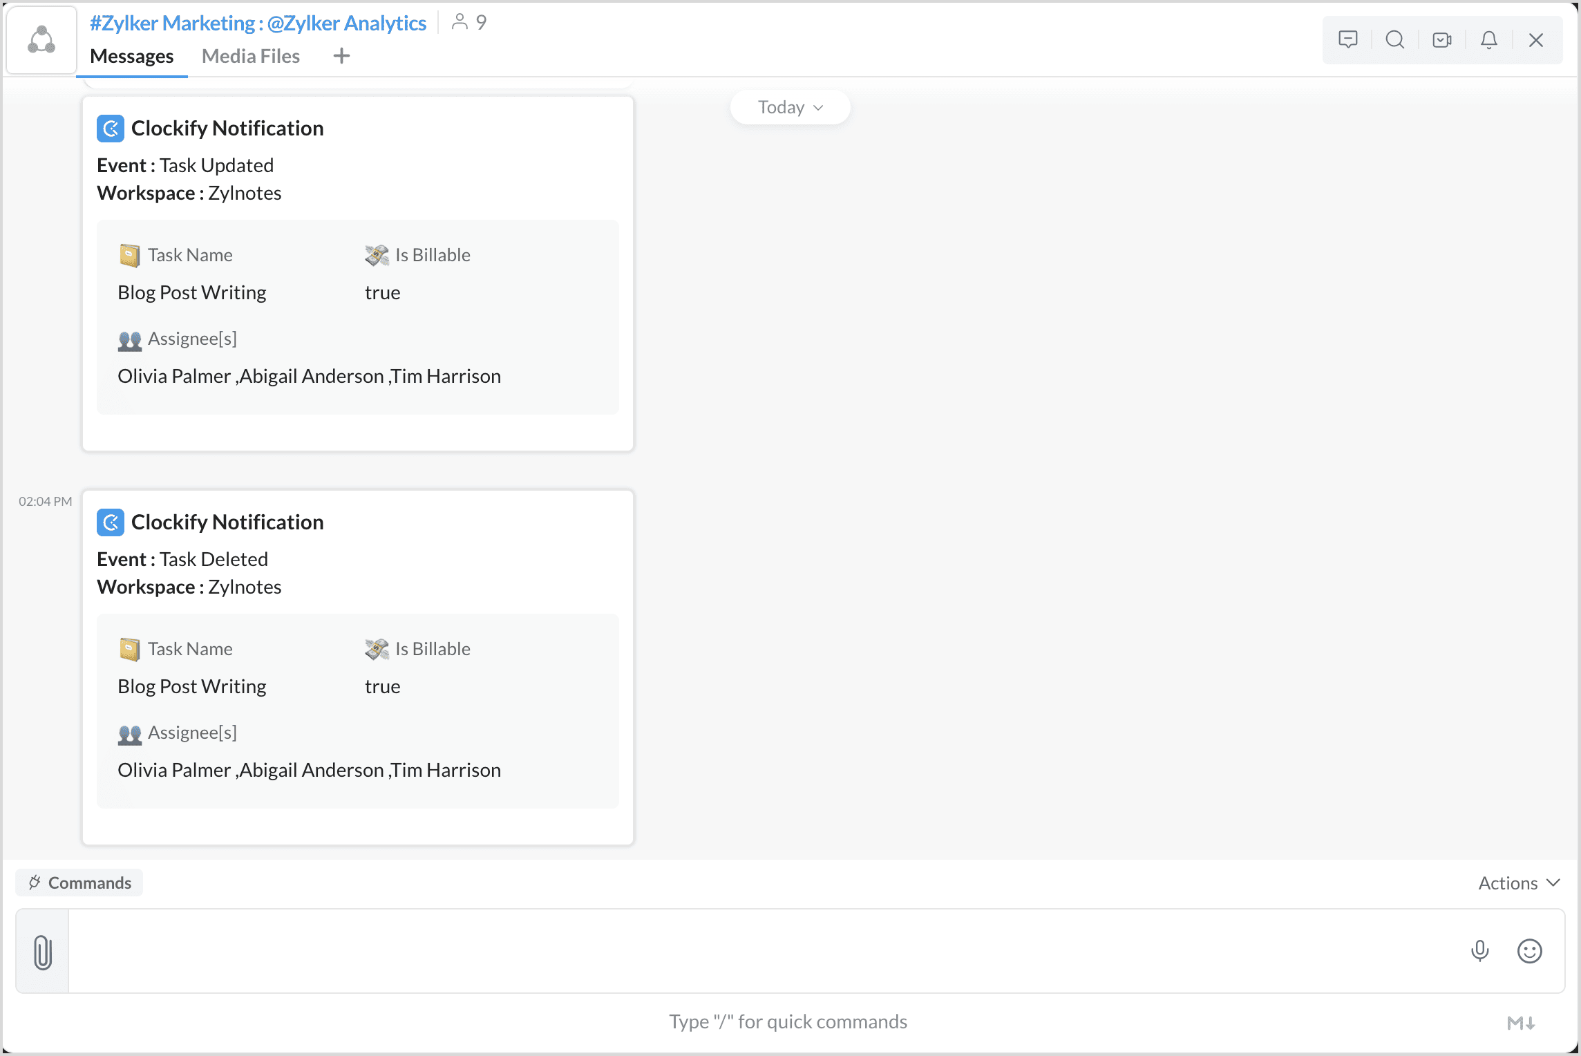Expand the Today date dropdown
The image size is (1581, 1056).
point(790,108)
